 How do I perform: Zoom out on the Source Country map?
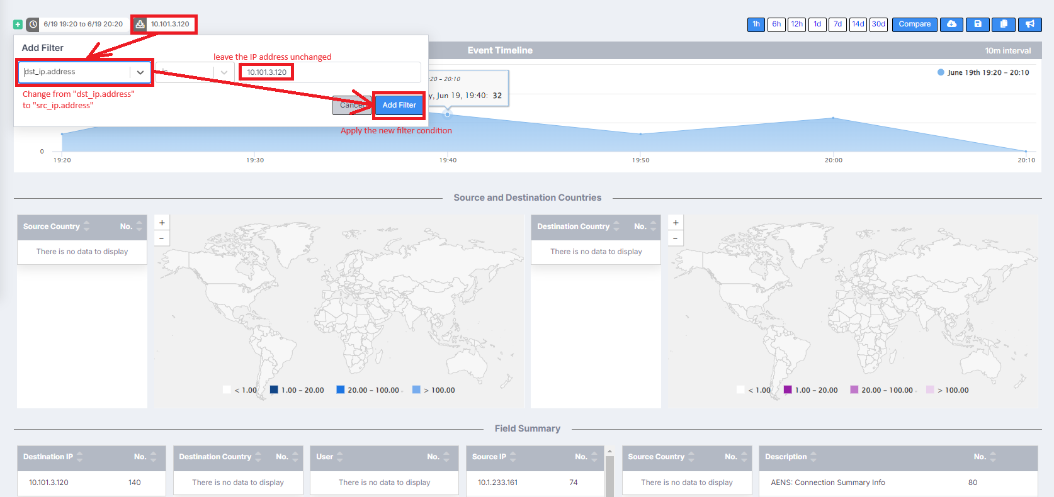(x=162, y=238)
